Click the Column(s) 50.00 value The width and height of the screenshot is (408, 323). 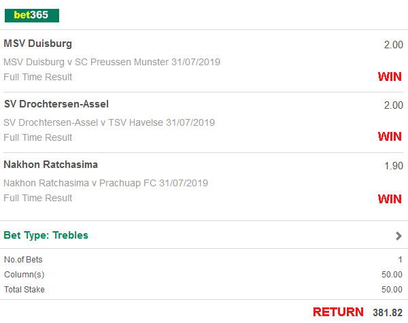[392, 275]
